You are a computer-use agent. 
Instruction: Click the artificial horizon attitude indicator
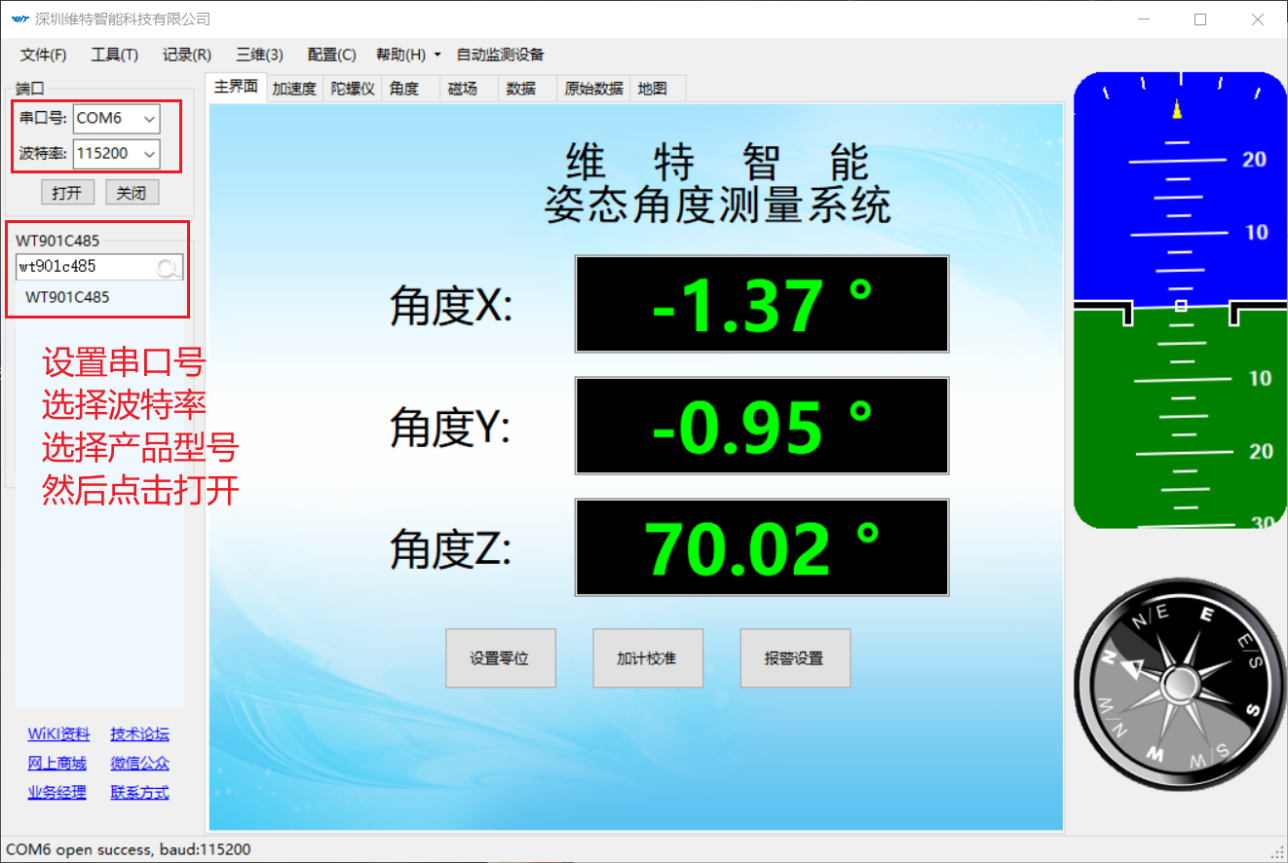[1180, 300]
